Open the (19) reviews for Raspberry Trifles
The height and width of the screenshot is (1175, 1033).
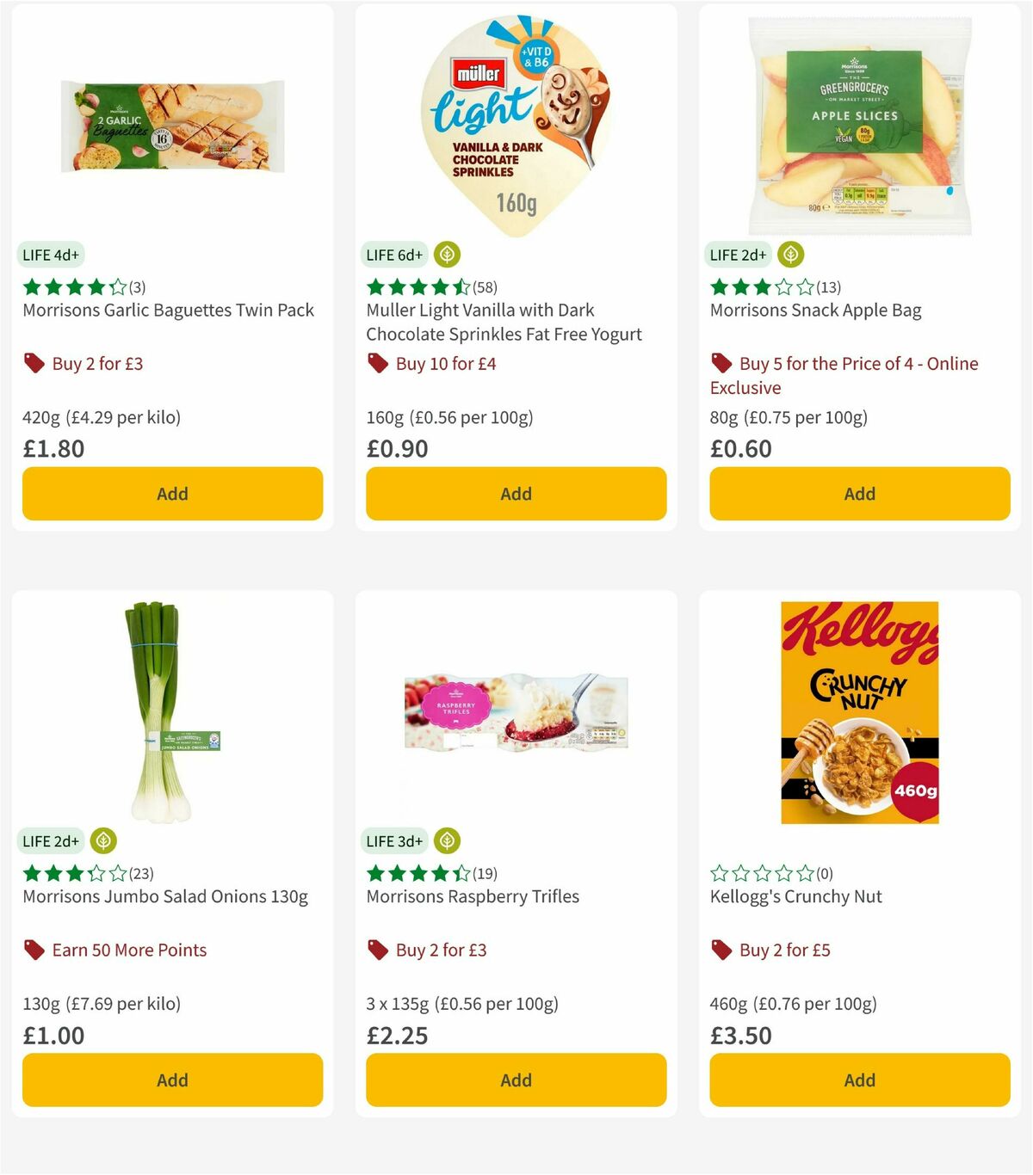pyautogui.click(x=485, y=873)
